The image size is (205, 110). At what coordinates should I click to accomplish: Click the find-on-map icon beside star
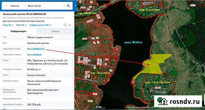coord(65,25)
